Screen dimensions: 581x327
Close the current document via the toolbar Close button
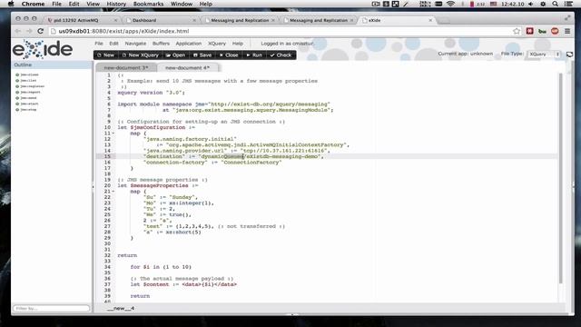(x=229, y=55)
